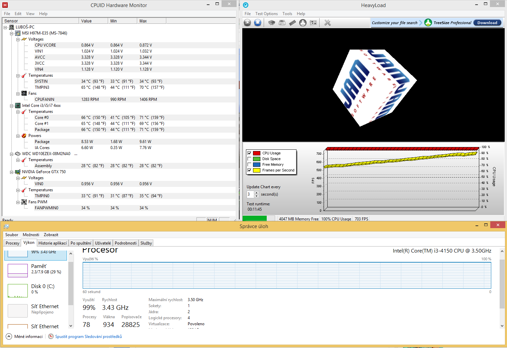Click the fan icon beside Fans PWM
Screen dimensions: 507x348
click(24, 202)
